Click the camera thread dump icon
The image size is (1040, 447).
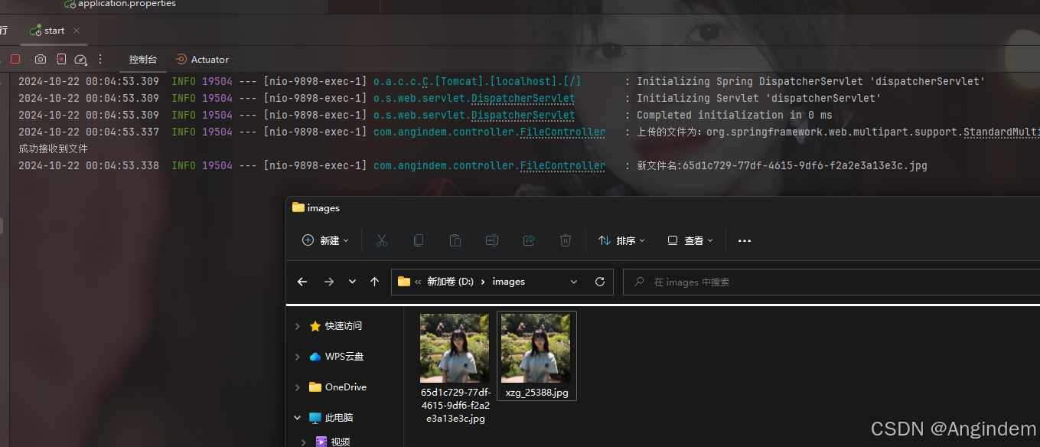pyautogui.click(x=40, y=59)
